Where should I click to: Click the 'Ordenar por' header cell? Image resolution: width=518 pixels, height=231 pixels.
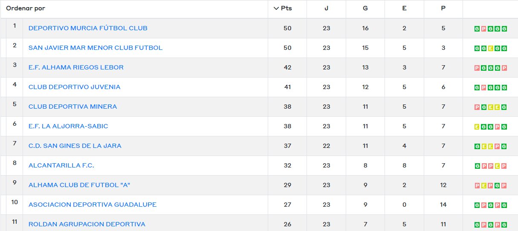(134, 9)
